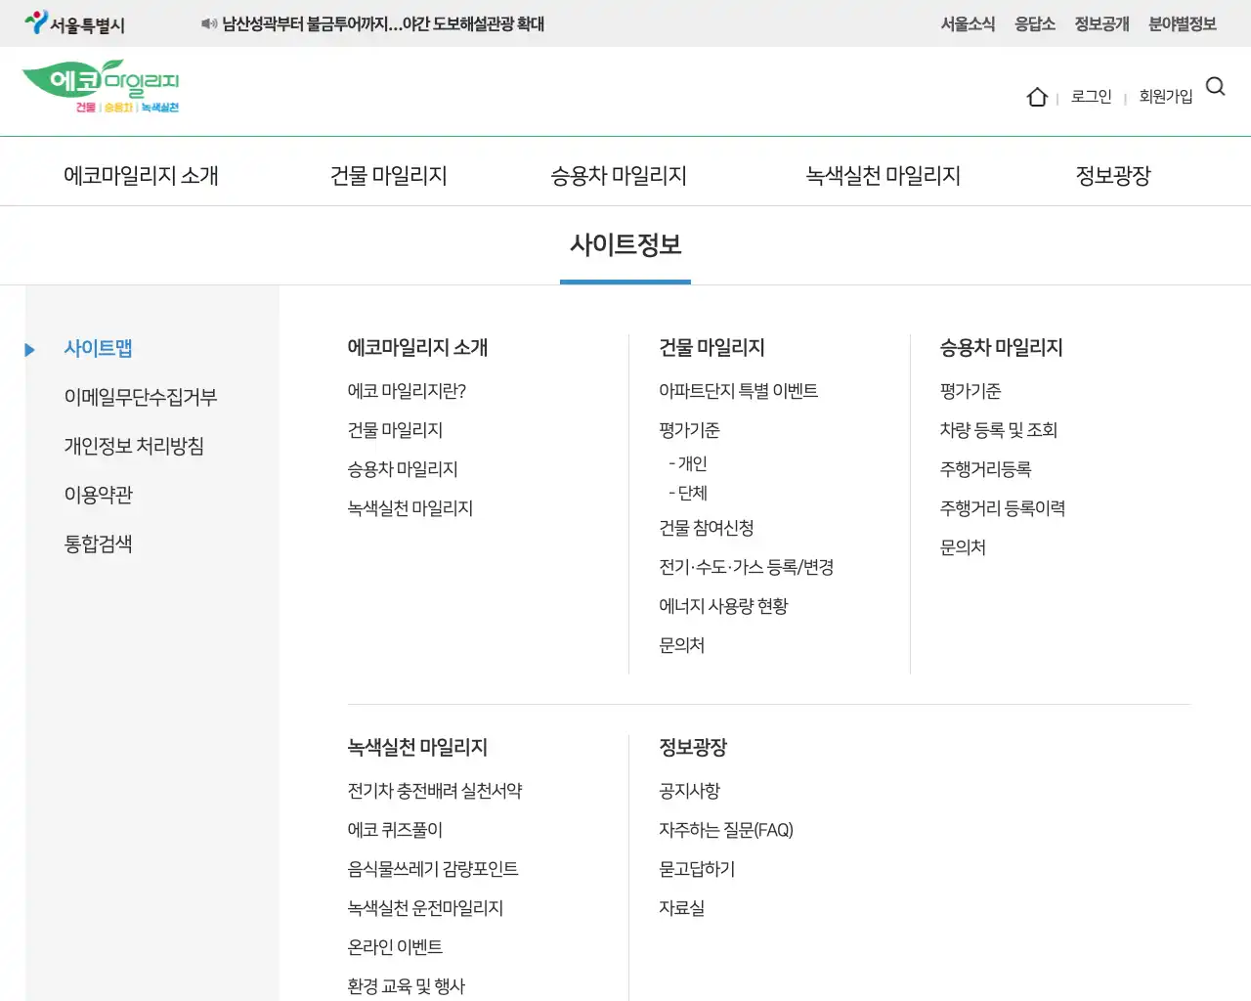Open 건물 마일리지 main menu

(389, 176)
